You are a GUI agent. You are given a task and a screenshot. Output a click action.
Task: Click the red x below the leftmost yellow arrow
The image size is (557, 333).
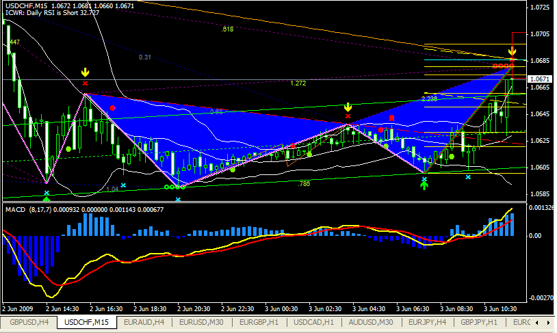tap(85, 84)
